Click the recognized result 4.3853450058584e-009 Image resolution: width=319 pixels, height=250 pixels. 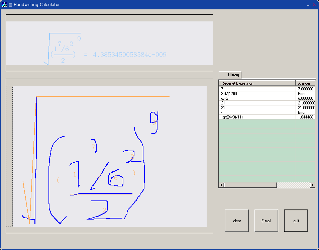[x=129, y=55]
